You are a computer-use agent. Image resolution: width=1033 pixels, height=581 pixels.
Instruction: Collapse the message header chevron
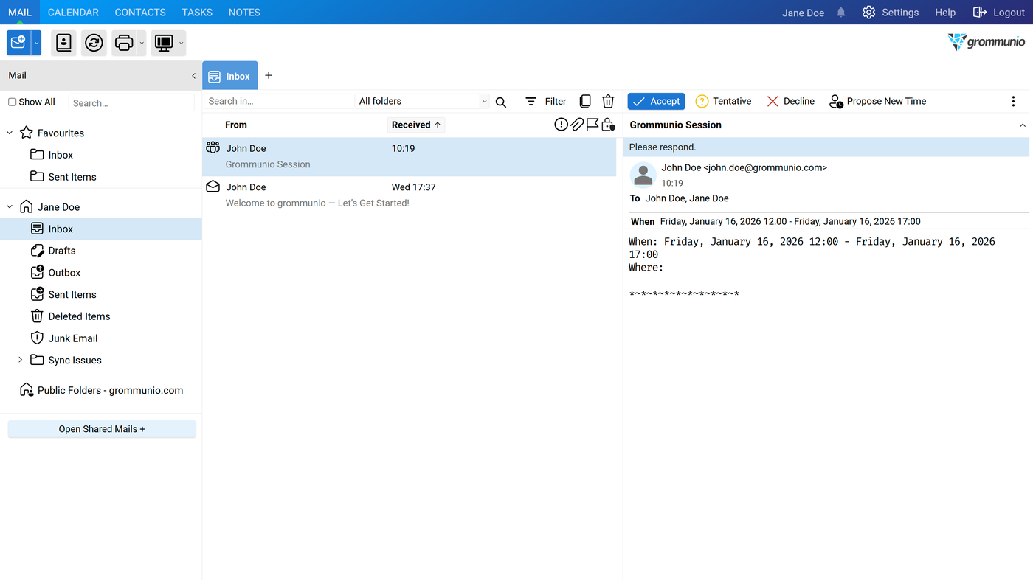[1023, 125]
